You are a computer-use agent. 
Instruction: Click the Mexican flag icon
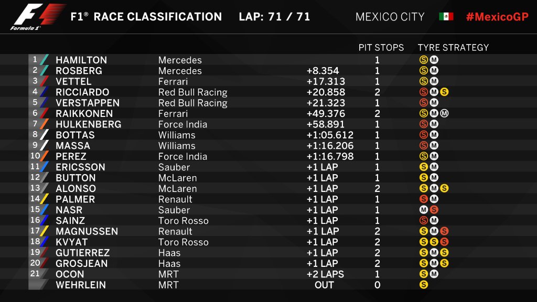pyautogui.click(x=446, y=17)
